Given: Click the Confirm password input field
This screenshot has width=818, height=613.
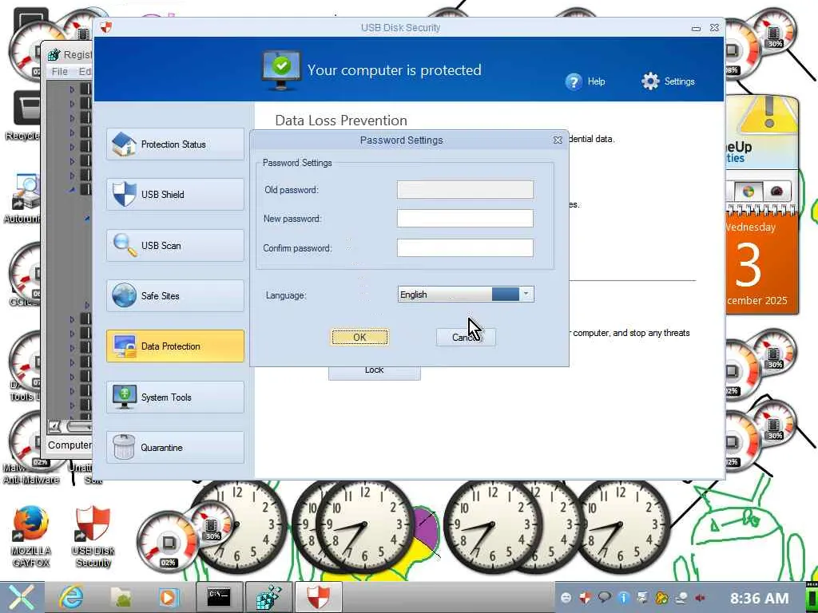Looking at the screenshot, I should coord(465,248).
